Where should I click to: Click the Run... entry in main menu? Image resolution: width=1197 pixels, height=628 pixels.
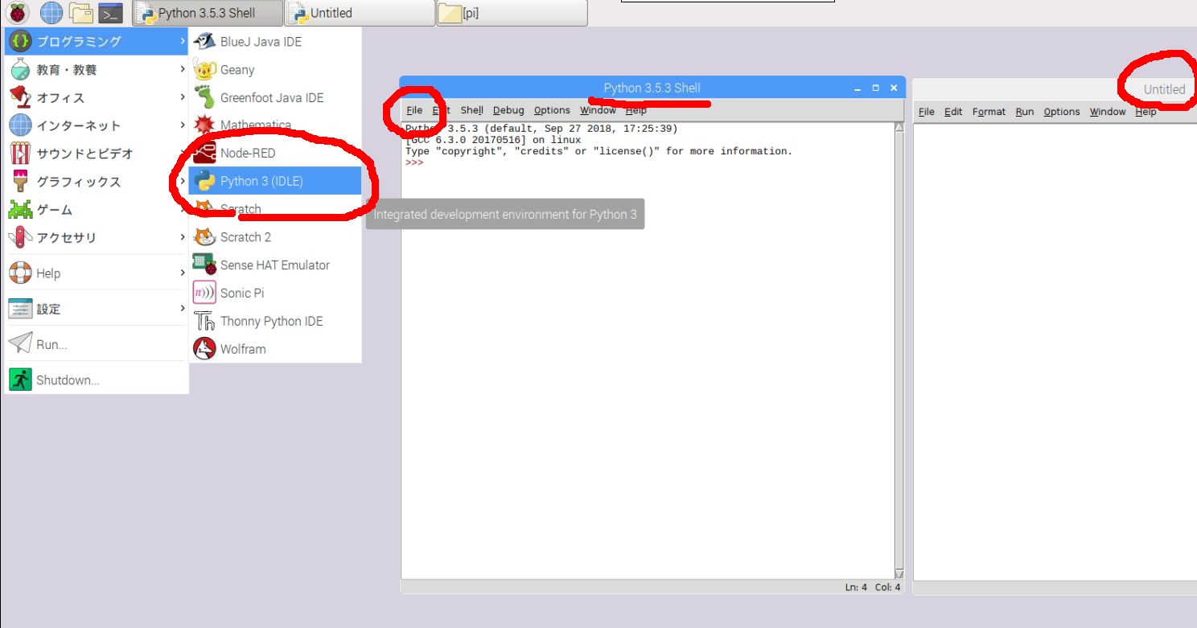[51, 344]
